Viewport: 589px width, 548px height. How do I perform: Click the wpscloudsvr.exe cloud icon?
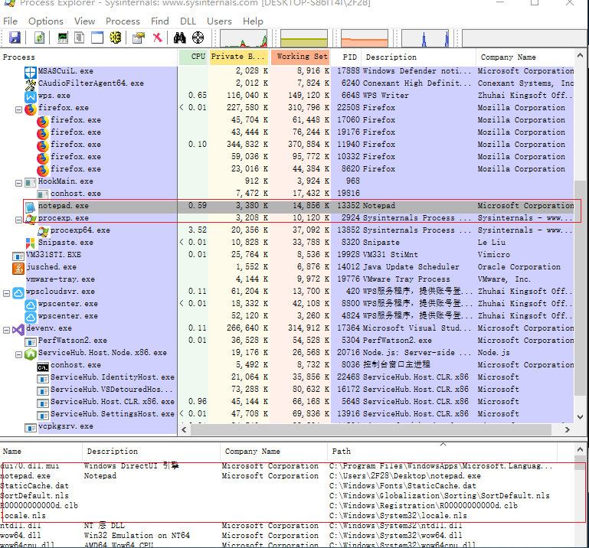coord(18,293)
